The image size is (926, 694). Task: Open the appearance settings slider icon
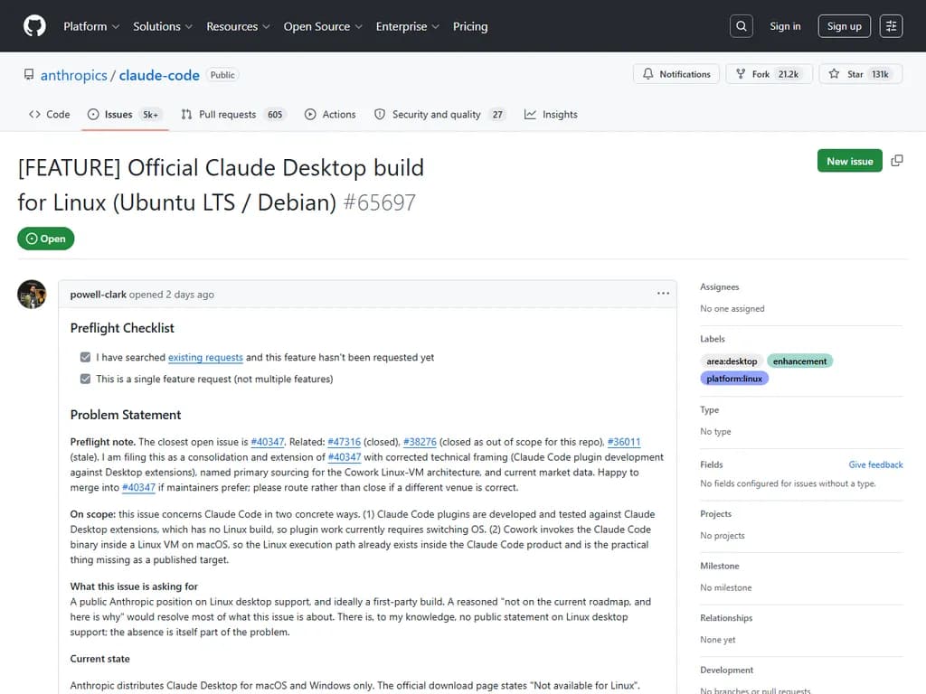tap(891, 26)
